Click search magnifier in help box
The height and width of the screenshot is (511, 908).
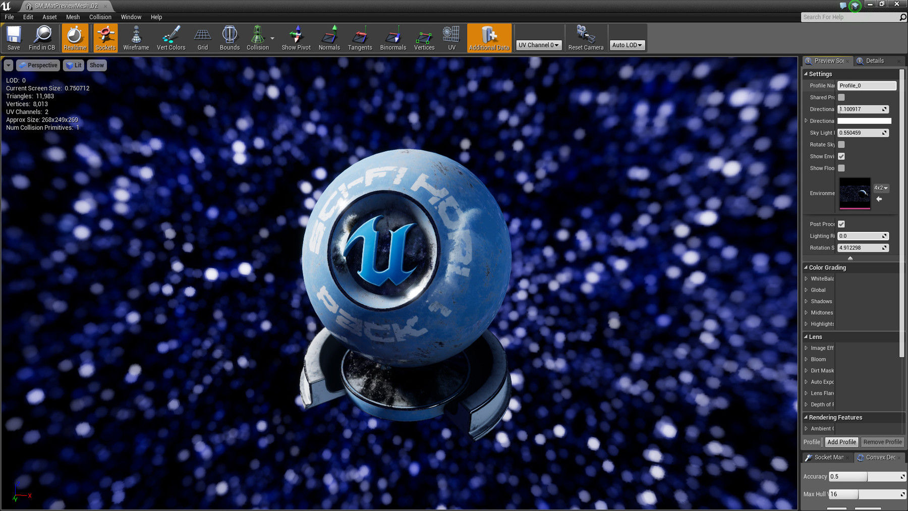[x=902, y=17]
